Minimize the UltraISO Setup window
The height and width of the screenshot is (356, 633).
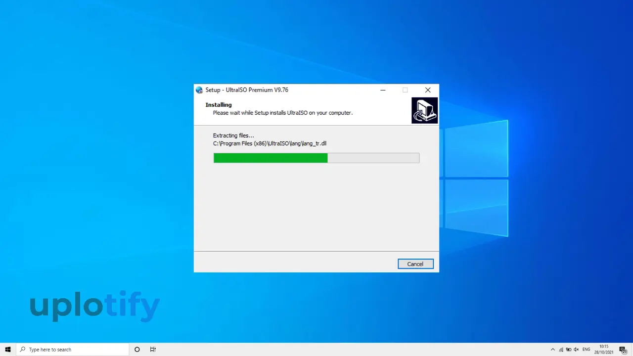383,90
